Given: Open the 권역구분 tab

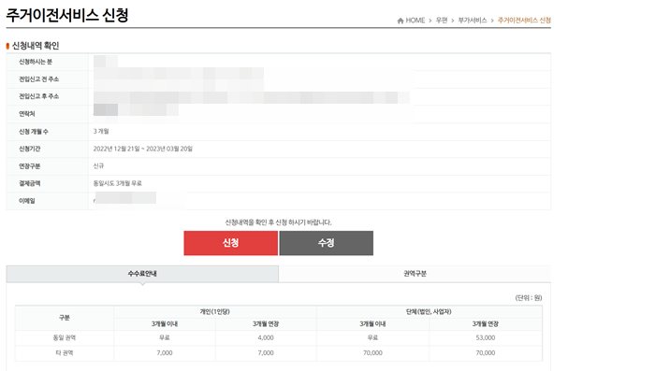Looking at the screenshot, I should [x=415, y=274].
